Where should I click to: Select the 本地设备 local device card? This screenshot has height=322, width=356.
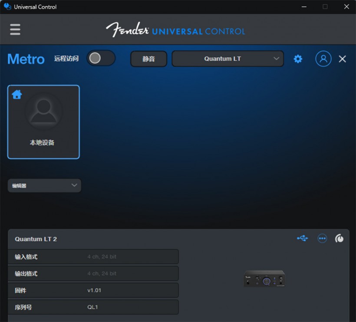(x=43, y=122)
